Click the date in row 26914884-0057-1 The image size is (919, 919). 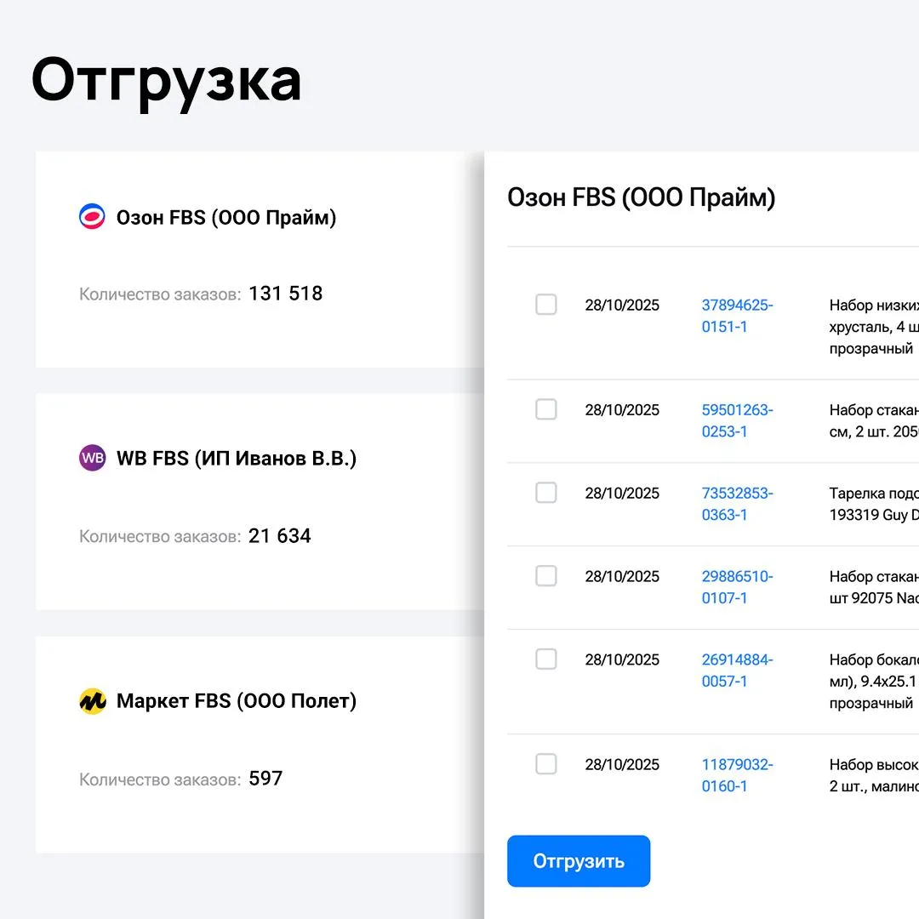coord(622,660)
